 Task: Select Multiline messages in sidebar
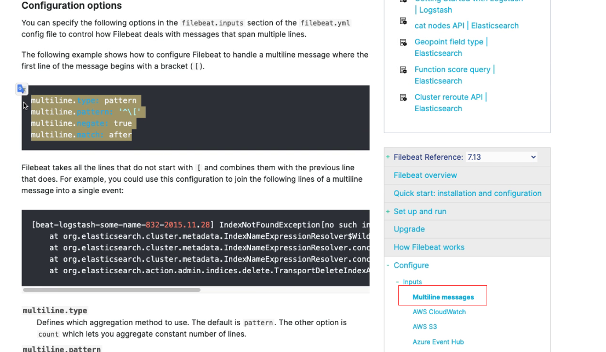click(443, 297)
